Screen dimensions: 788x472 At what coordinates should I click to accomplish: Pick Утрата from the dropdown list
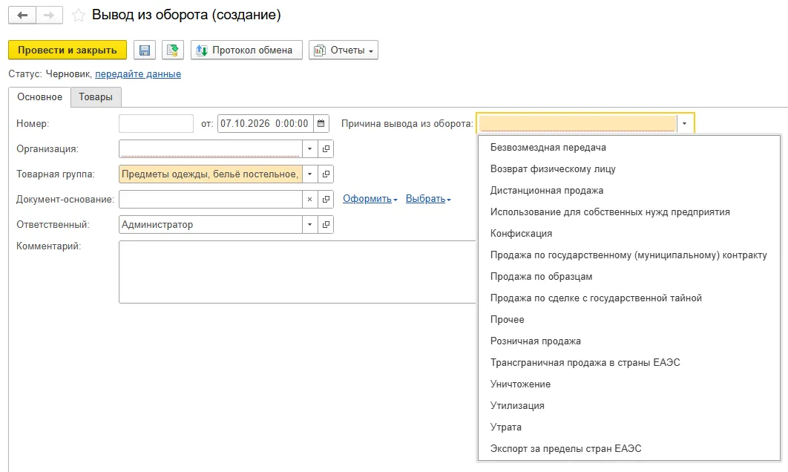505,427
